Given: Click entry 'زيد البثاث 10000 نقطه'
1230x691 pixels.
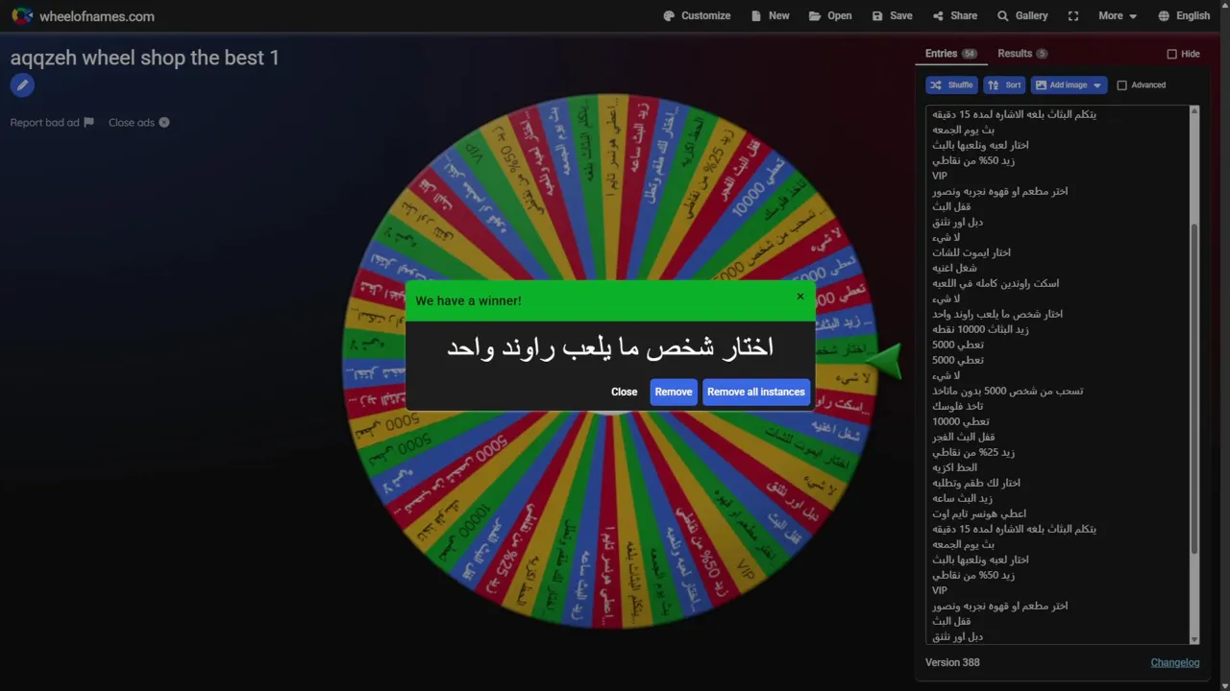Looking at the screenshot, I should coord(980,329).
